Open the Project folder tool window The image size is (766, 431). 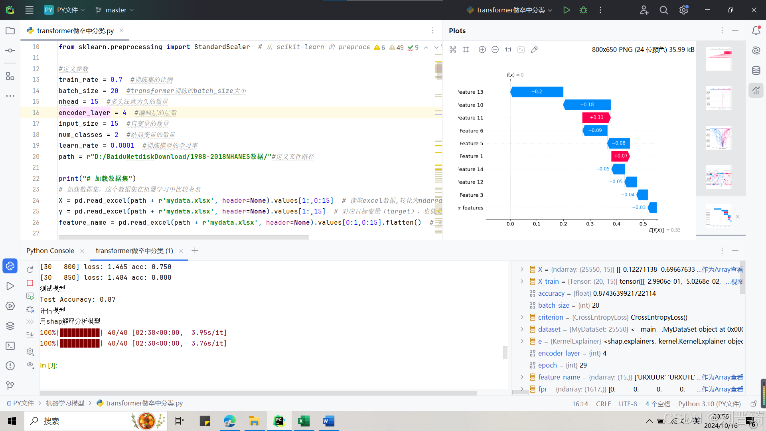click(10, 31)
